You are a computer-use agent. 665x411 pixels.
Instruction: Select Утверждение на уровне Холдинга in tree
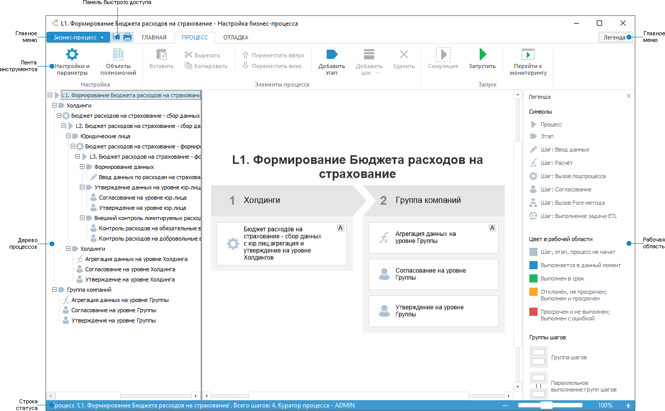[x=129, y=279]
